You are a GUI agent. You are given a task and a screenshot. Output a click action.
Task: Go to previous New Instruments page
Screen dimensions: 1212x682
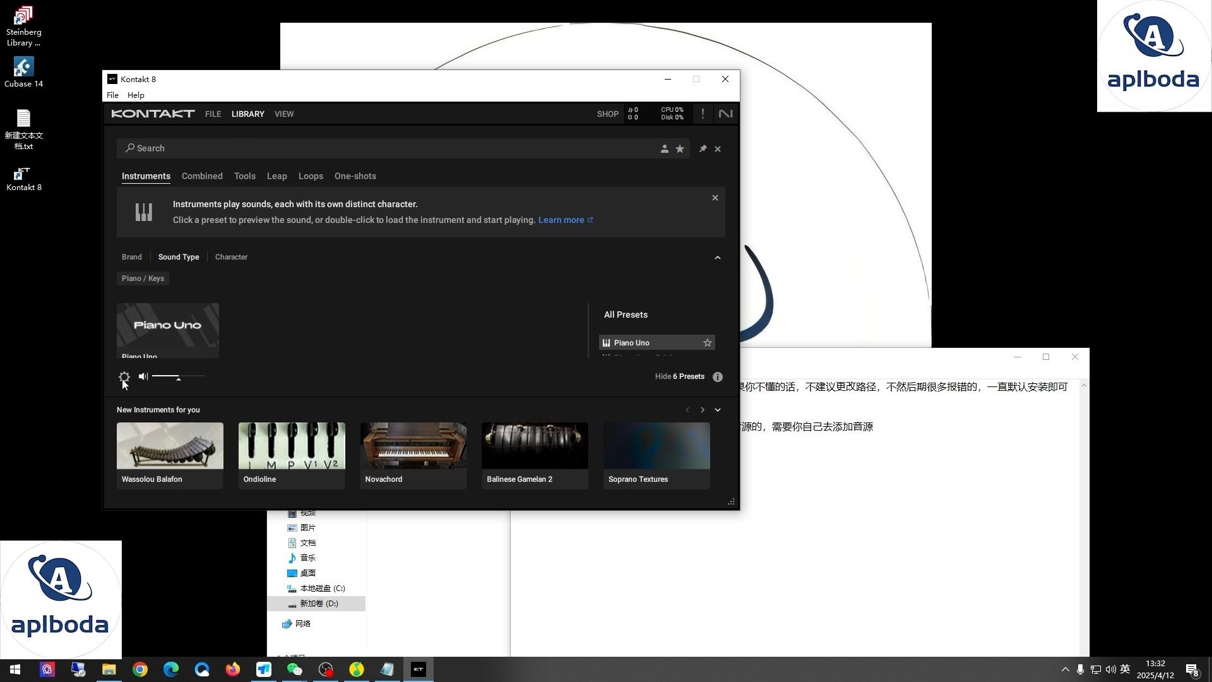click(687, 410)
